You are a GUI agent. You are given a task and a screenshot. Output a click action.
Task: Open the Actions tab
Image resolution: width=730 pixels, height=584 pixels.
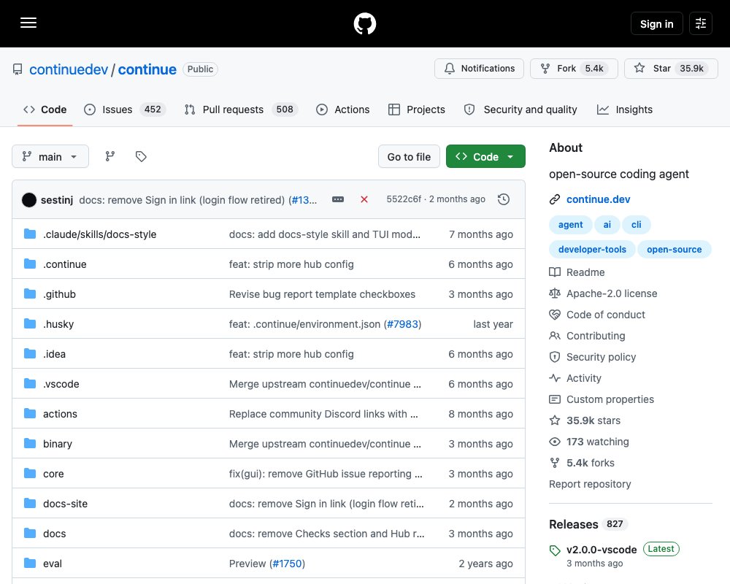click(x=343, y=109)
